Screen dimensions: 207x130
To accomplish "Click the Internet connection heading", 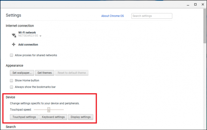I will (x=20, y=26).
